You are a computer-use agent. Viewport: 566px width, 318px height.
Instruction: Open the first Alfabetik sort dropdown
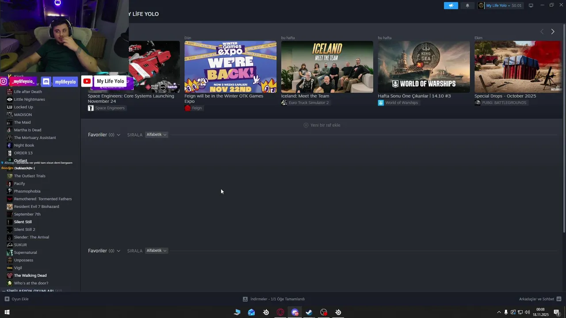[157, 135]
